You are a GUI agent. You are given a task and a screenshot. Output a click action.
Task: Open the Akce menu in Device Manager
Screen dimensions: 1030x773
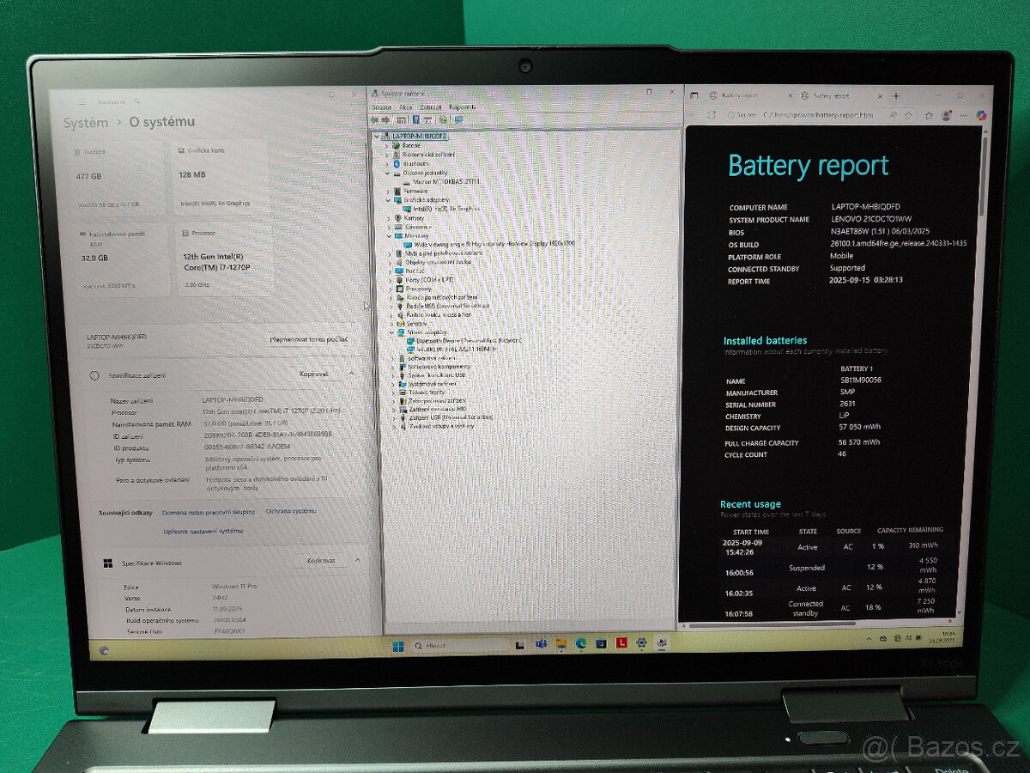(405, 107)
